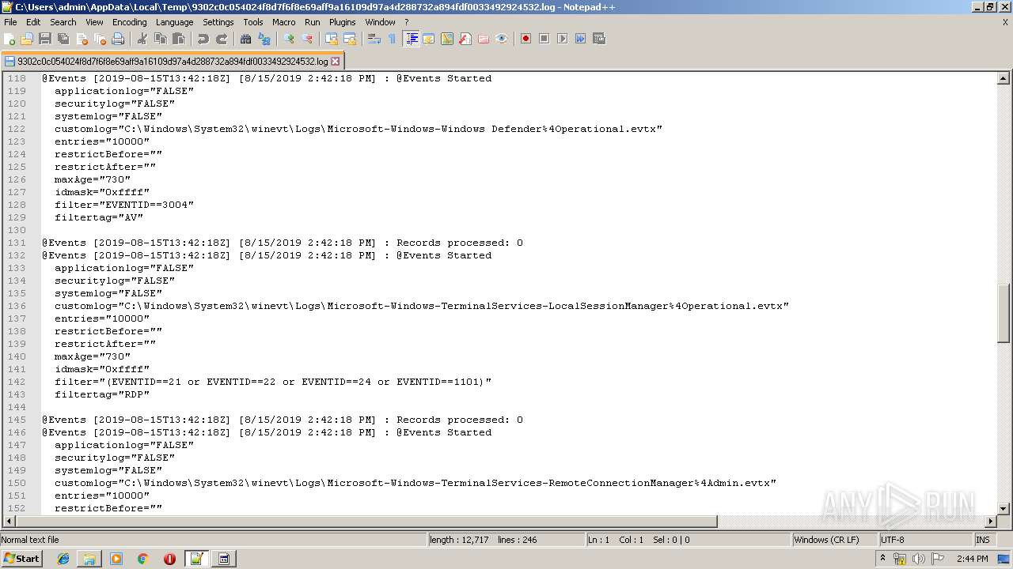Open the Encoding menu
This screenshot has height=569, width=1013.
130,22
